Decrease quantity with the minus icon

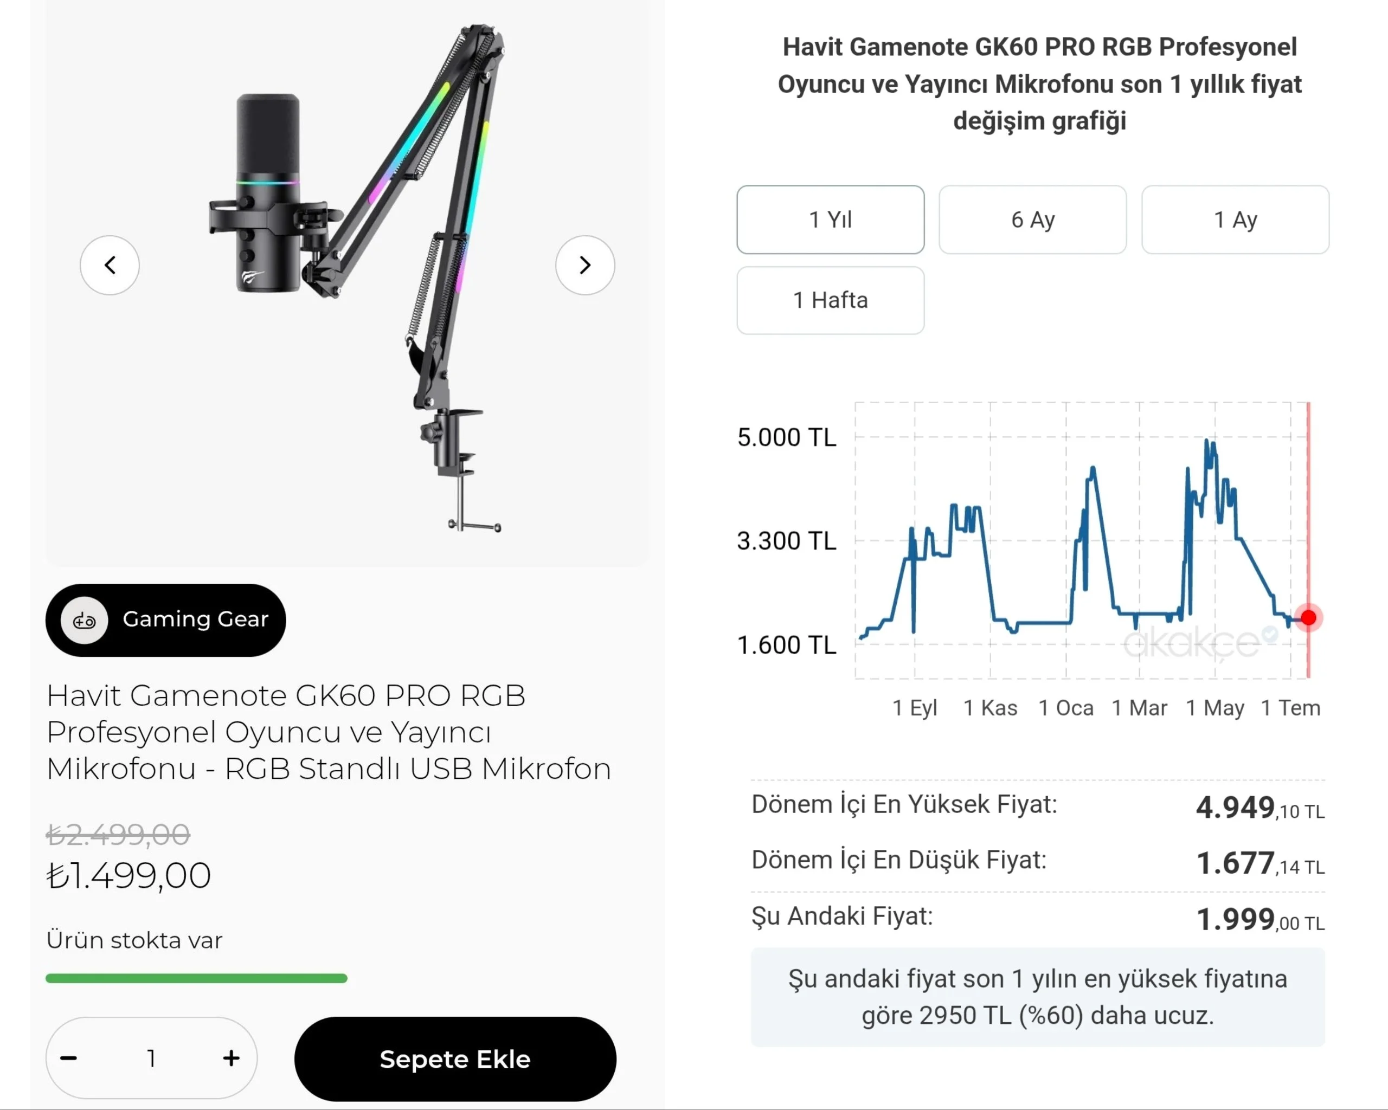coord(69,1058)
